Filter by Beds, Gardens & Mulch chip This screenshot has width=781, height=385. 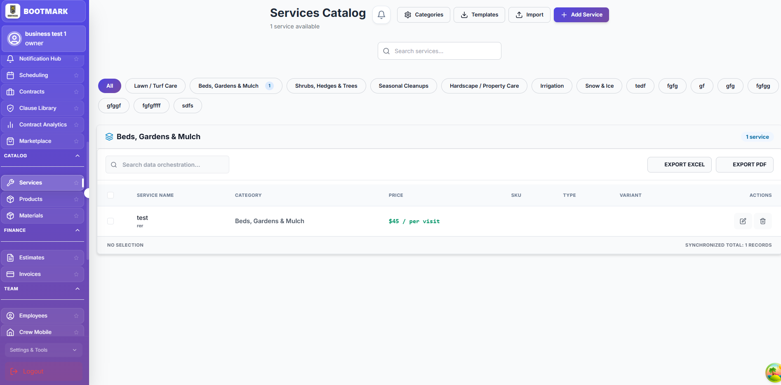coord(236,86)
